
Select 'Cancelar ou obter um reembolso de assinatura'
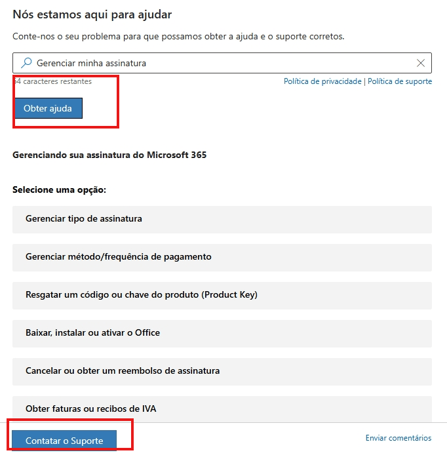[x=222, y=372]
